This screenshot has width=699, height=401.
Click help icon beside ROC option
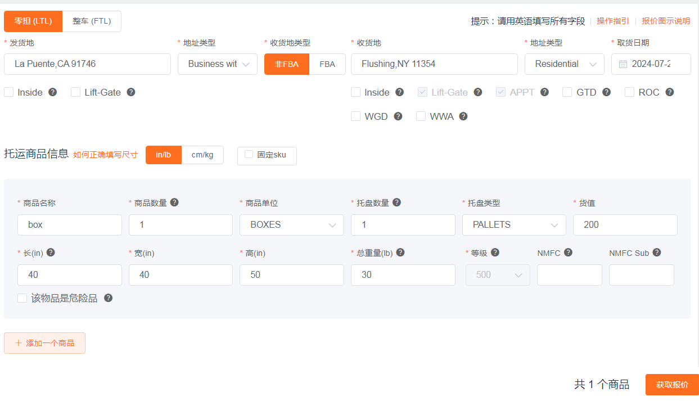pyautogui.click(x=669, y=92)
